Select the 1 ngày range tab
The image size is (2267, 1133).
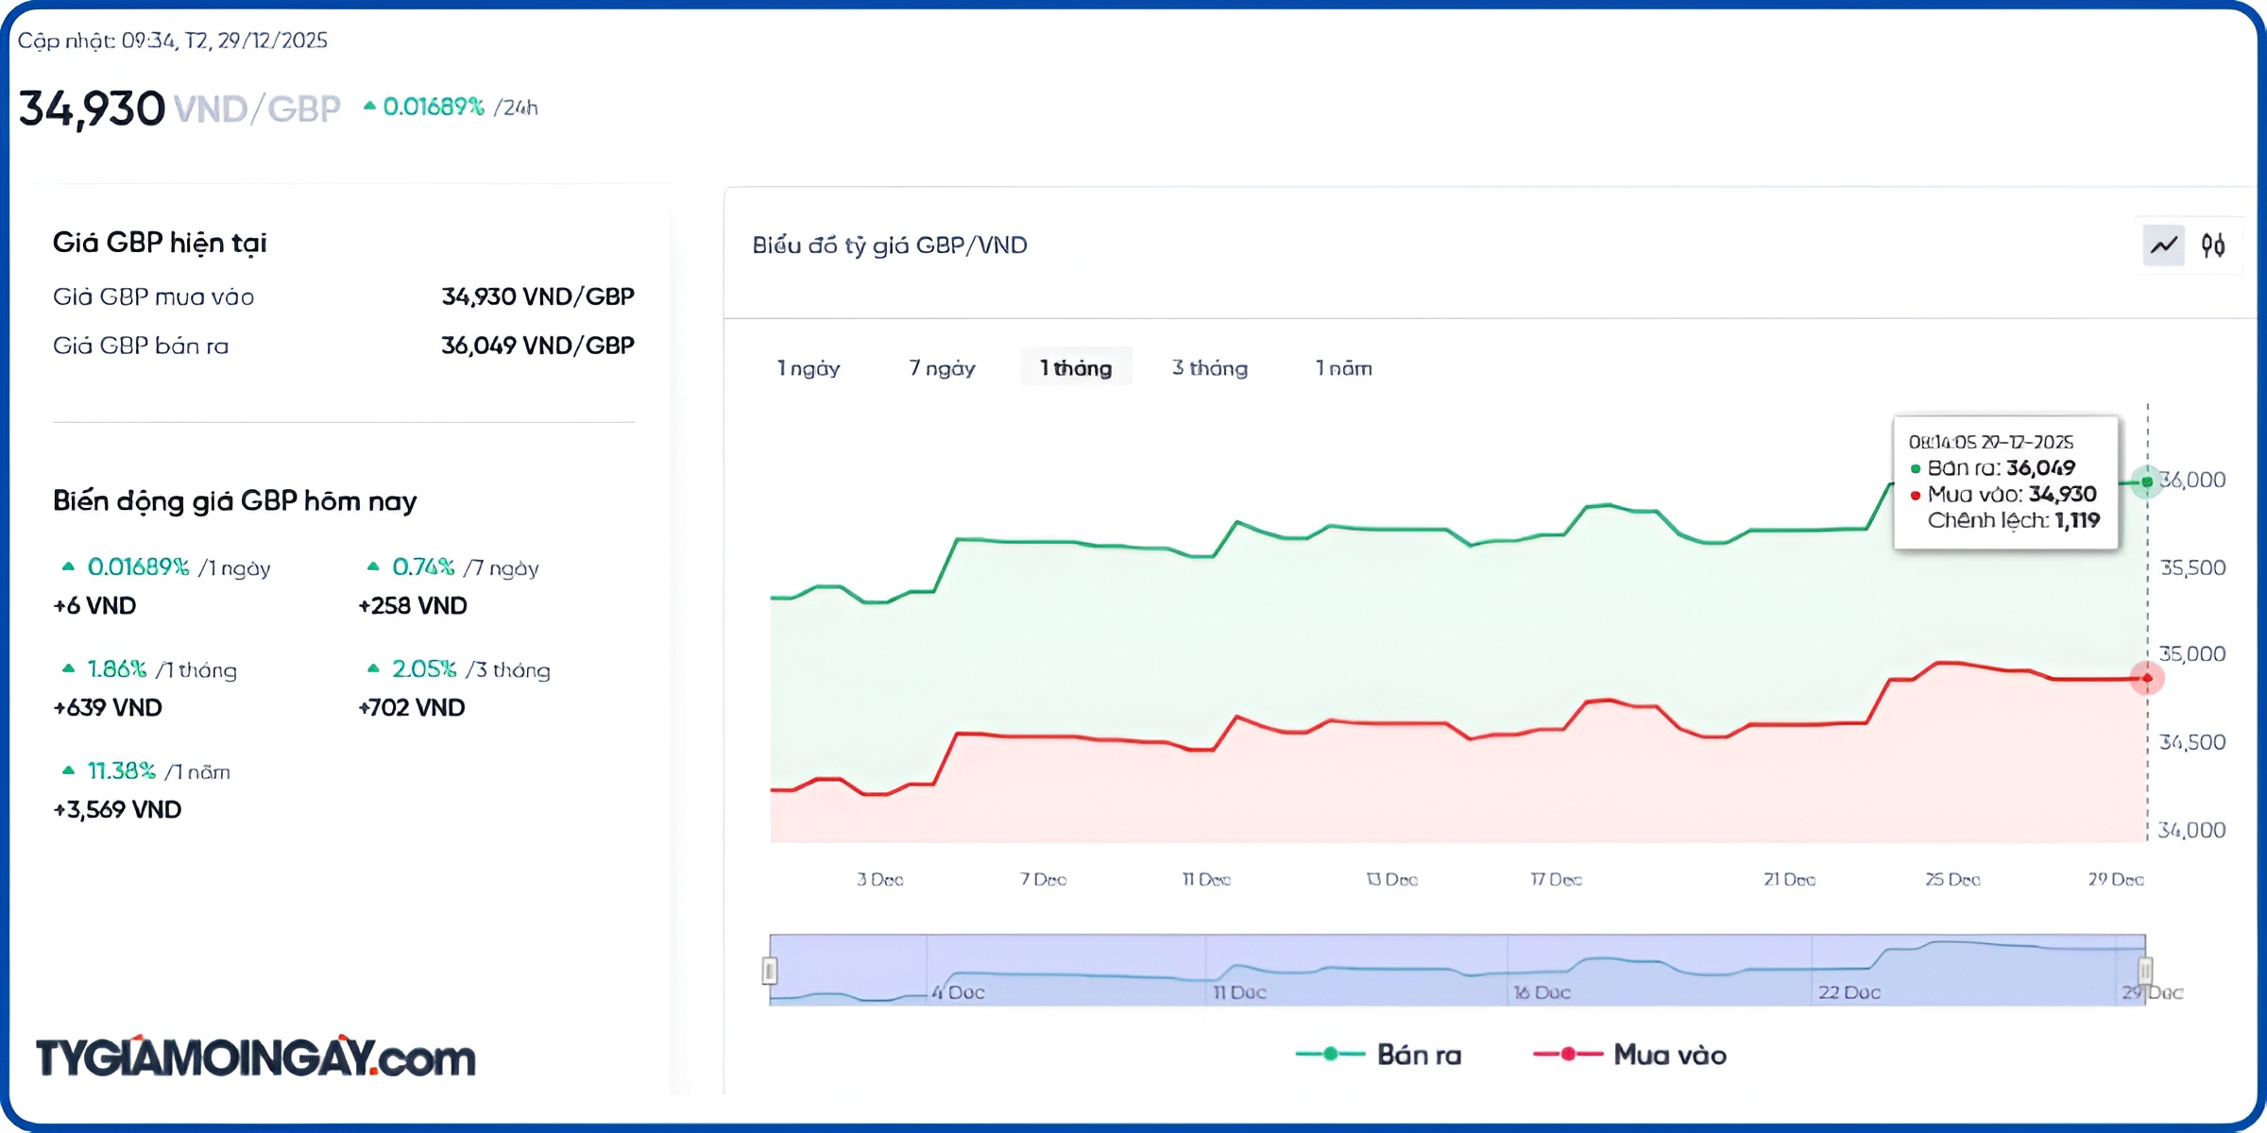coord(809,368)
